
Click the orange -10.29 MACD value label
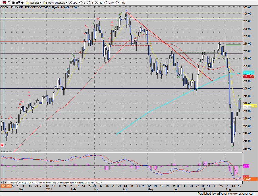click(x=250, y=179)
